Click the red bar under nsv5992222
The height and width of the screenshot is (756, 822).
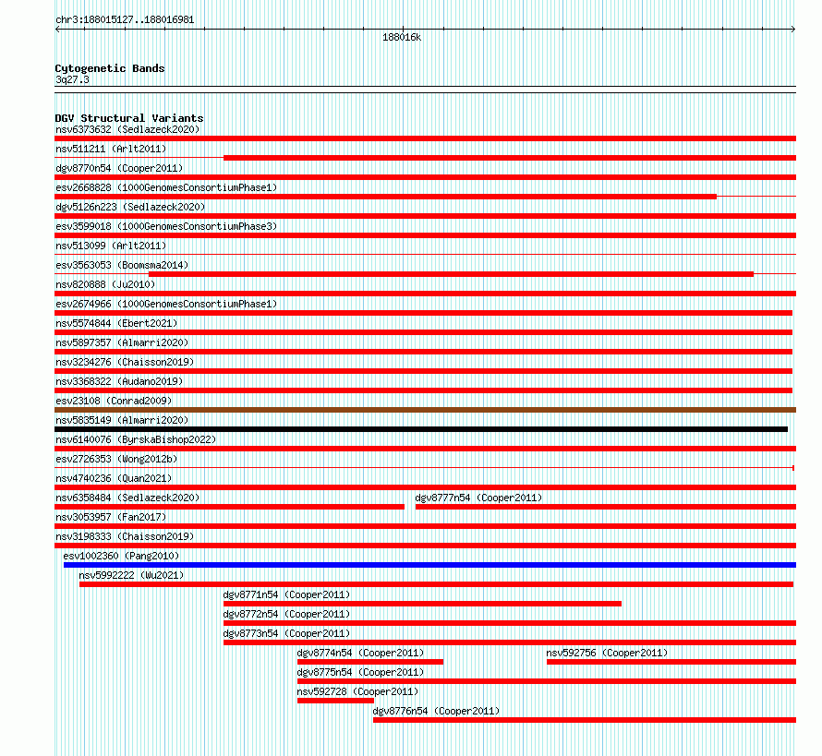437,584
